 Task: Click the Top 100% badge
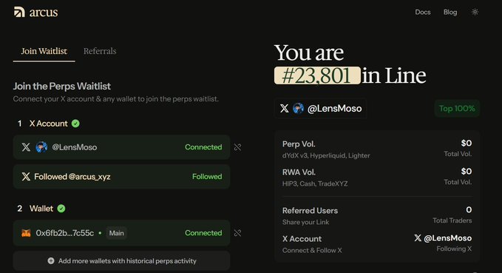[457, 109]
